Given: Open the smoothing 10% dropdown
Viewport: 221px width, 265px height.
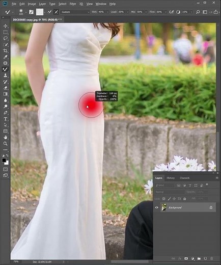Looking at the screenshot, I should pyautogui.click(x=191, y=12).
